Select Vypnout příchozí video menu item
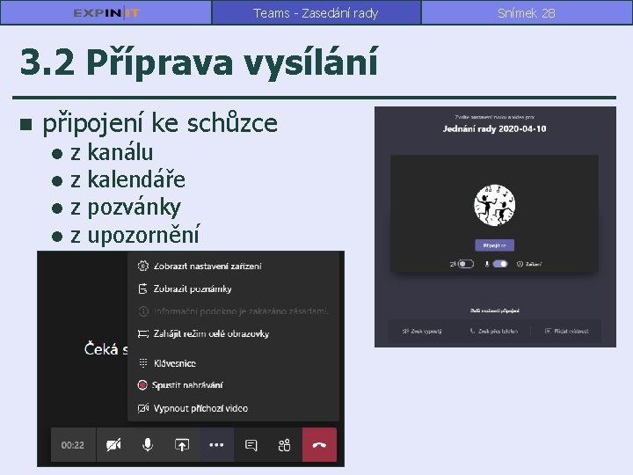The height and width of the screenshot is (475, 633). pos(233,408)
